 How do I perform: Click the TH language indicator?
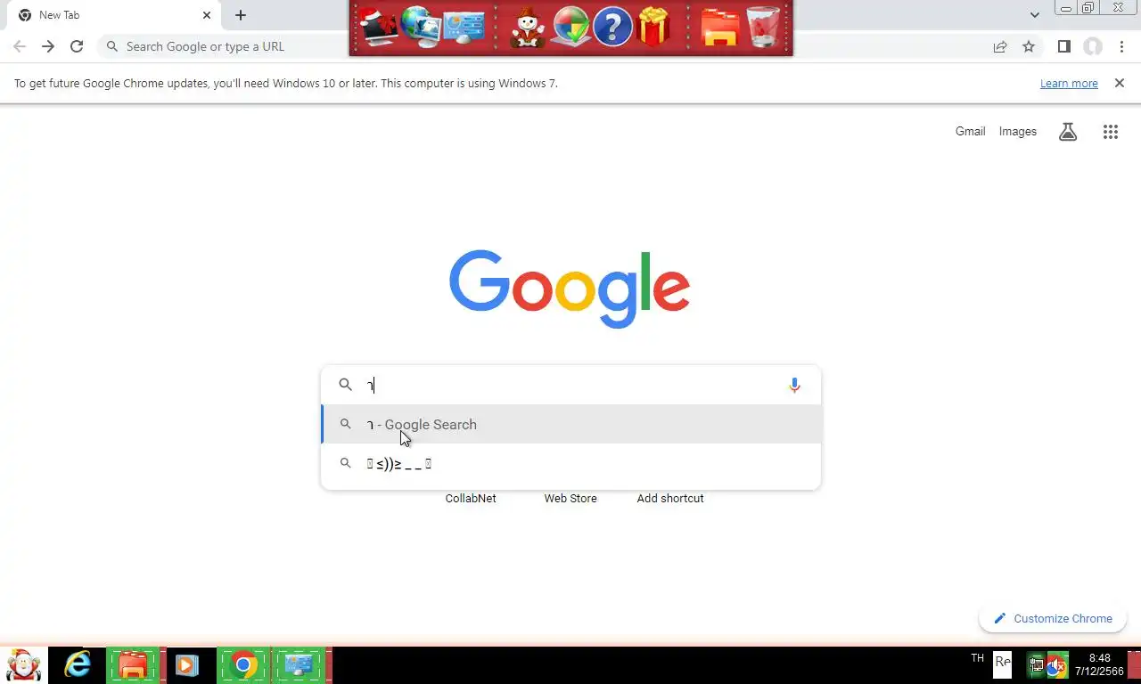(977, 659)
